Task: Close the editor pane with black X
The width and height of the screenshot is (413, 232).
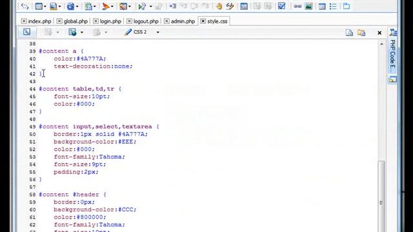Action: 379,33
